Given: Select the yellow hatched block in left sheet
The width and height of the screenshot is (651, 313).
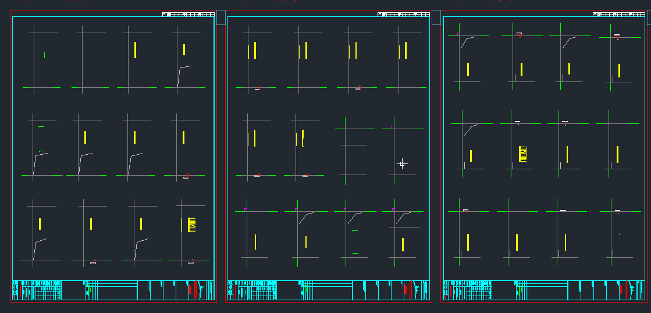Looking at the screenshot, I should point(193,225).
